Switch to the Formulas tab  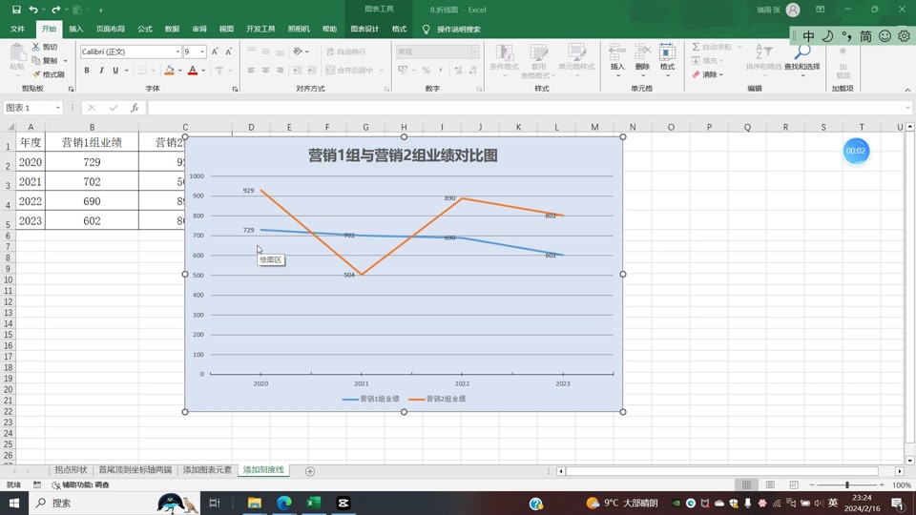[x=145, y=29]
